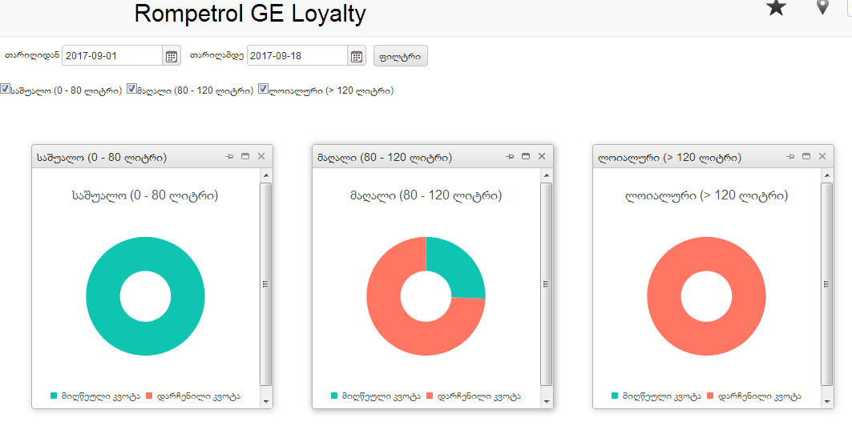852x426 pixels.
Task: Uncheck the მაღალი (80 - 120 ლიტრი) checkbox
Action: [131, 89]
